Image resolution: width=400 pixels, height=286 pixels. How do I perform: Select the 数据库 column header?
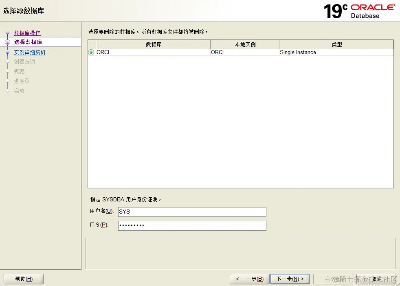click(155, 44)
